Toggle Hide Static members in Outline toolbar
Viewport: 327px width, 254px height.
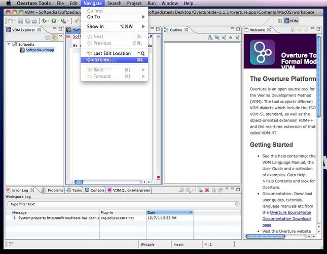tap(224, 38)
